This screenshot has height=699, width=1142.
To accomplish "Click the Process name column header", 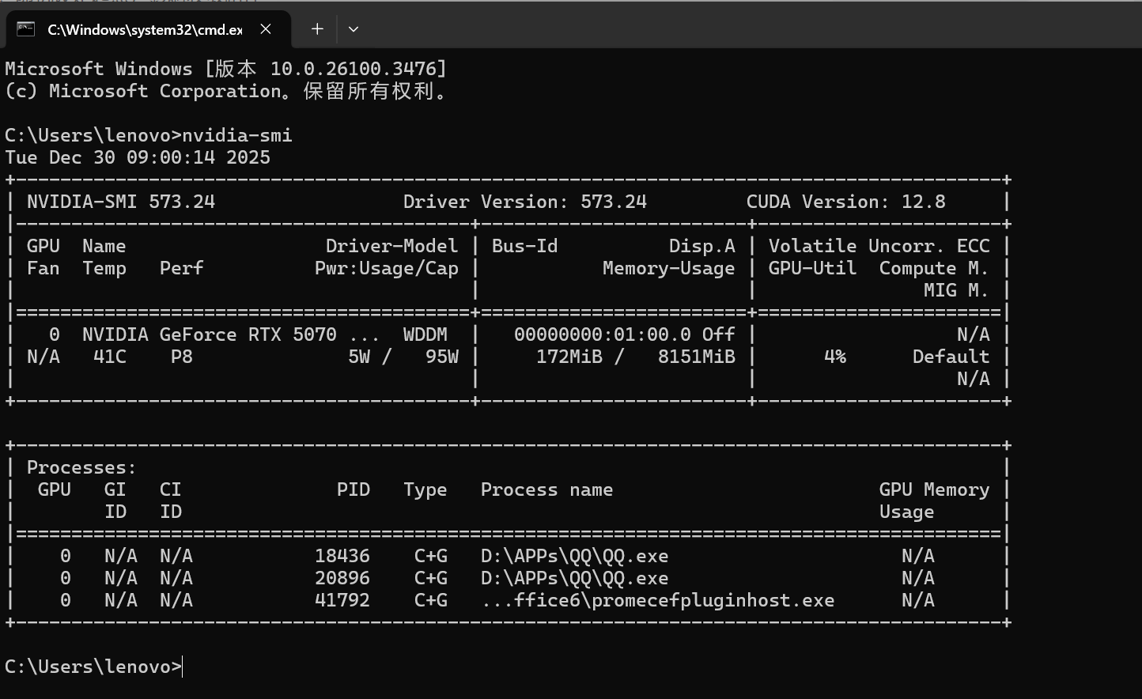I will (x=547, y=489).
